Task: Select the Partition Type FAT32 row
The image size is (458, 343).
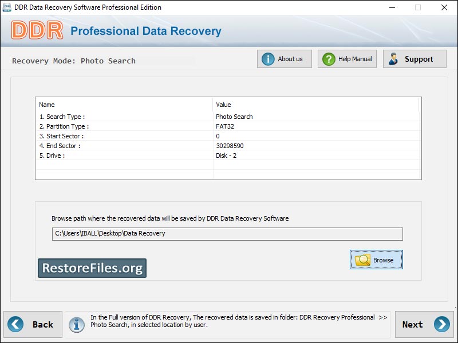Action: coord(229,126)
